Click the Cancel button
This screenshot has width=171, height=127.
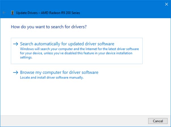point(158,121)
